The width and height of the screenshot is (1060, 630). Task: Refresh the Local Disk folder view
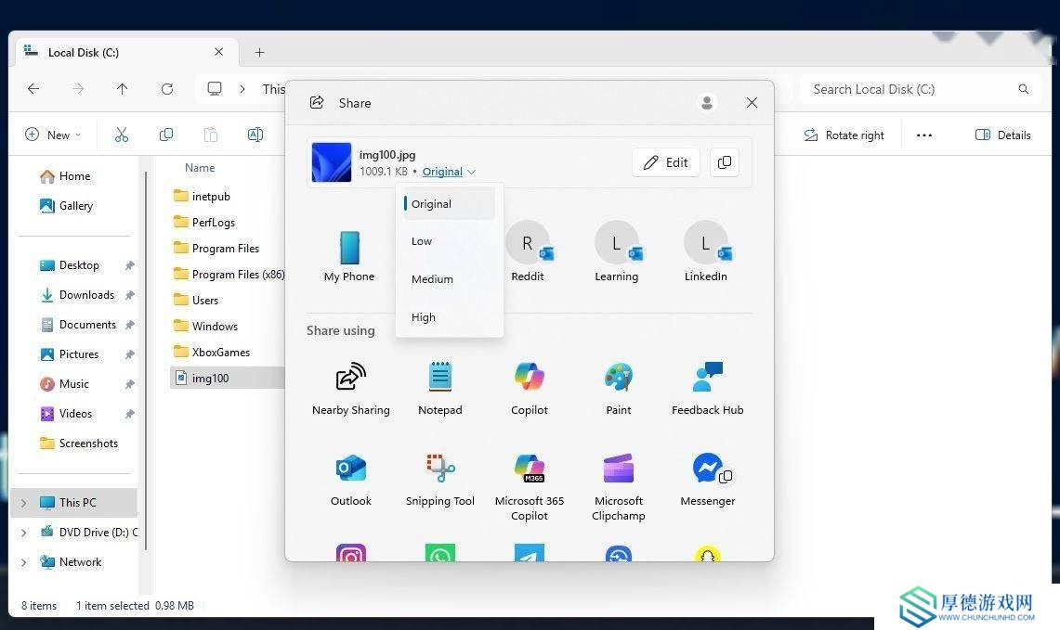pos(167,88)
